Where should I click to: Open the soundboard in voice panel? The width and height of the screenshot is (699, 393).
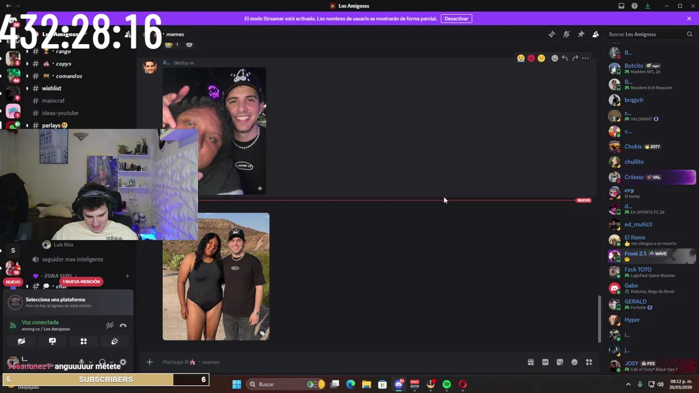pos(115,341)
